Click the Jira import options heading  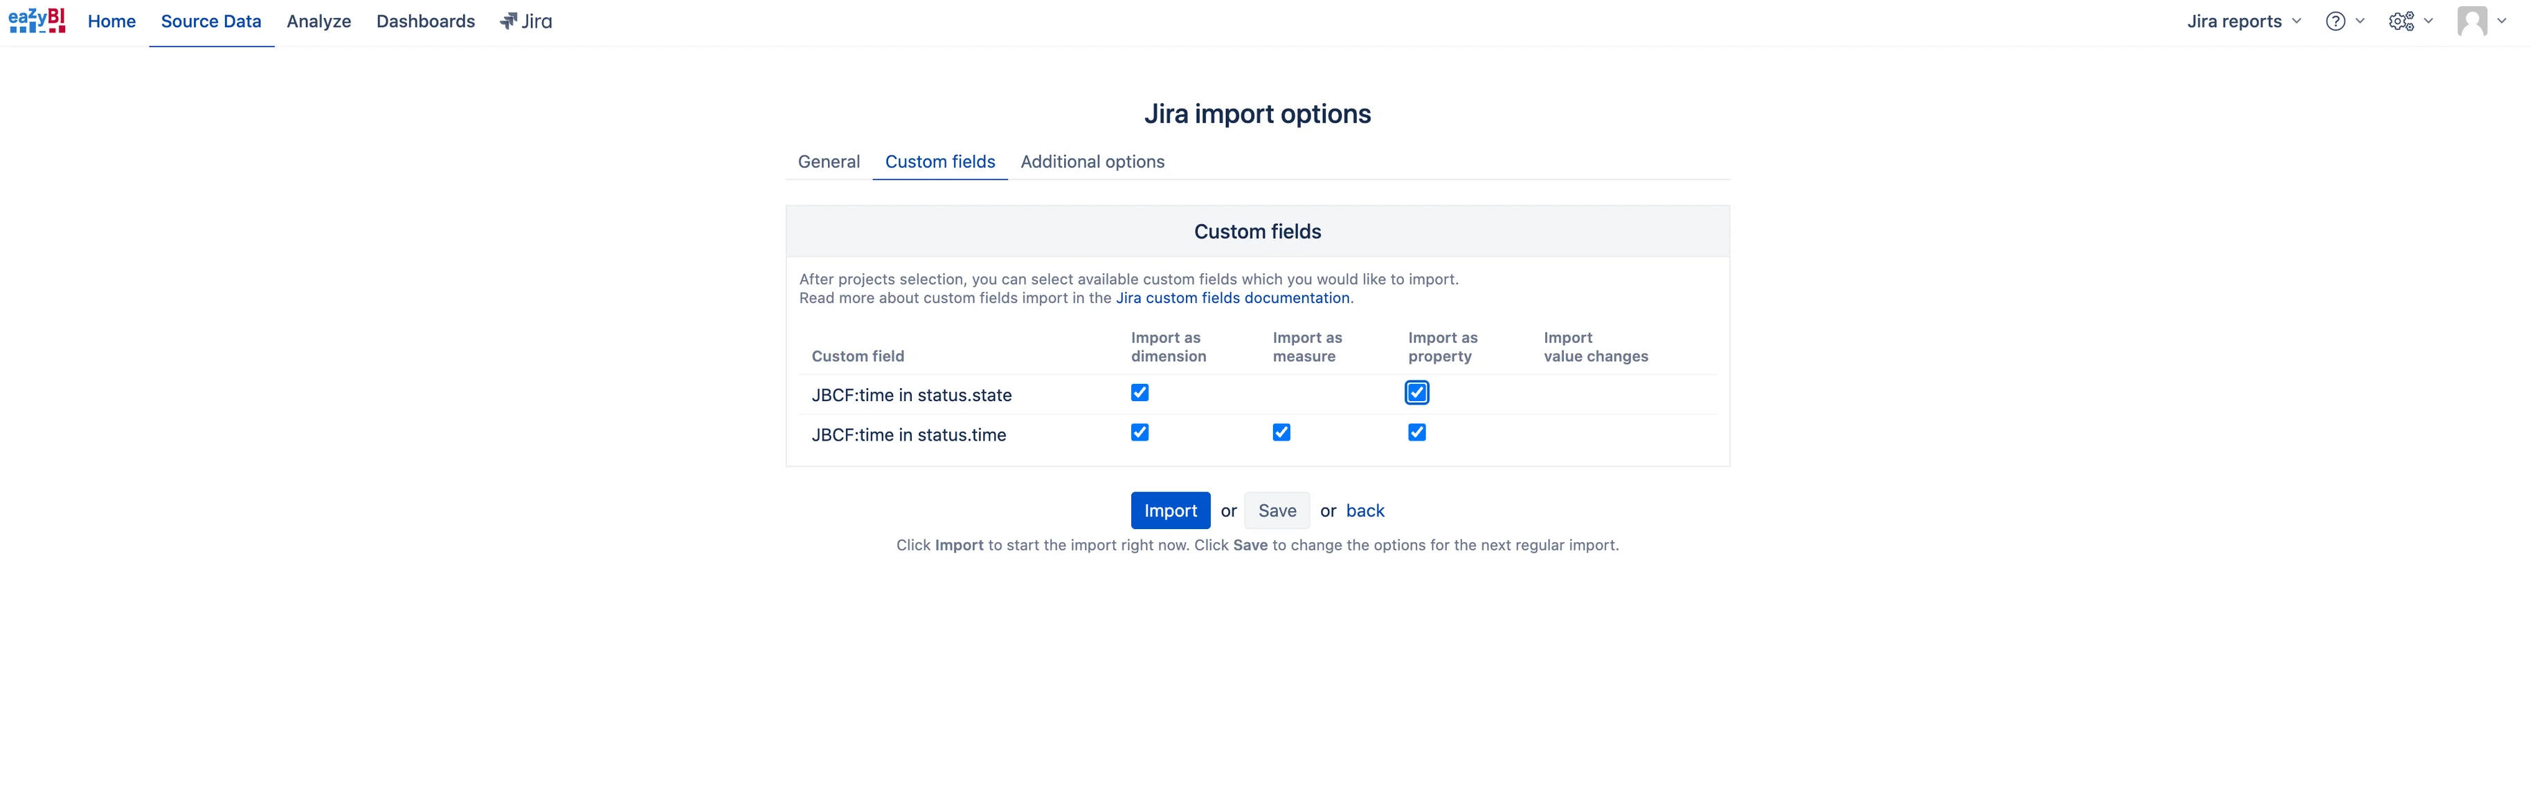pos(1258,114)
